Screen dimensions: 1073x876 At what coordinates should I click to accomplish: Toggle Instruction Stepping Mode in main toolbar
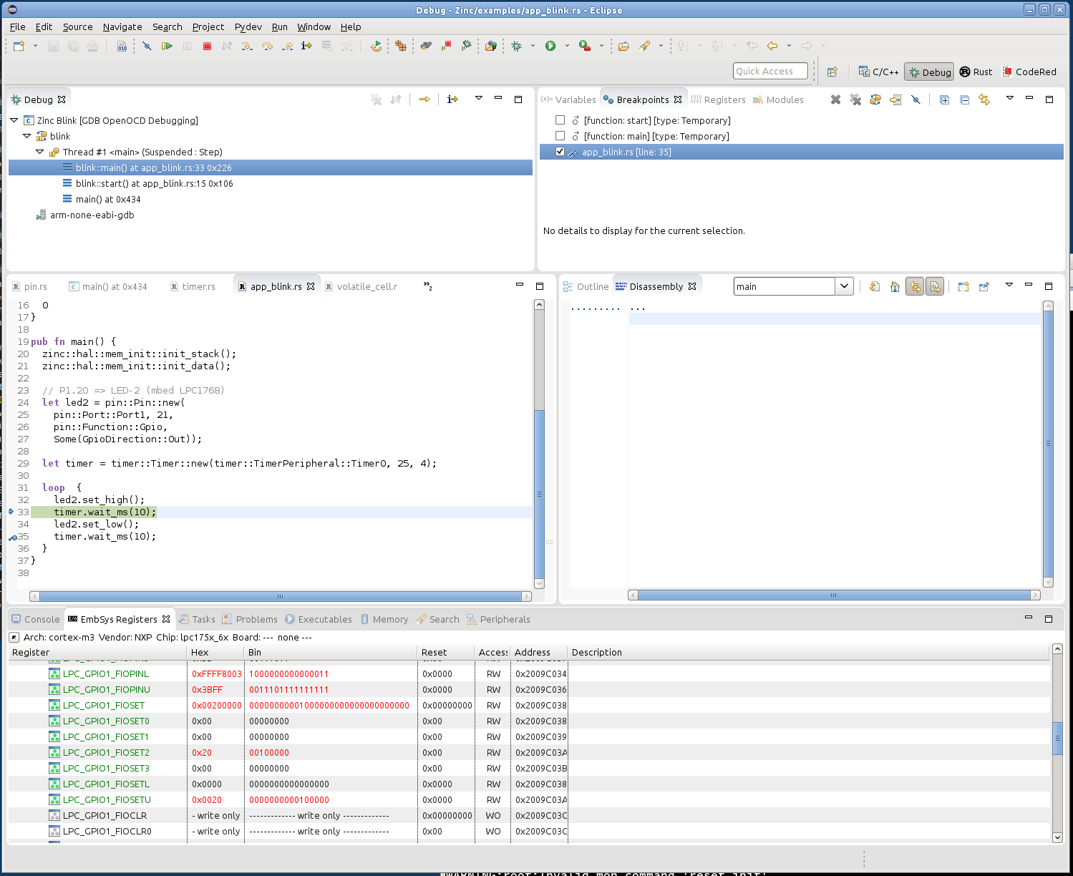(306, 46)
